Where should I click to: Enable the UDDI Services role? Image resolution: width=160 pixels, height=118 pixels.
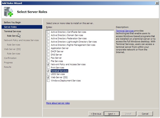48,74
